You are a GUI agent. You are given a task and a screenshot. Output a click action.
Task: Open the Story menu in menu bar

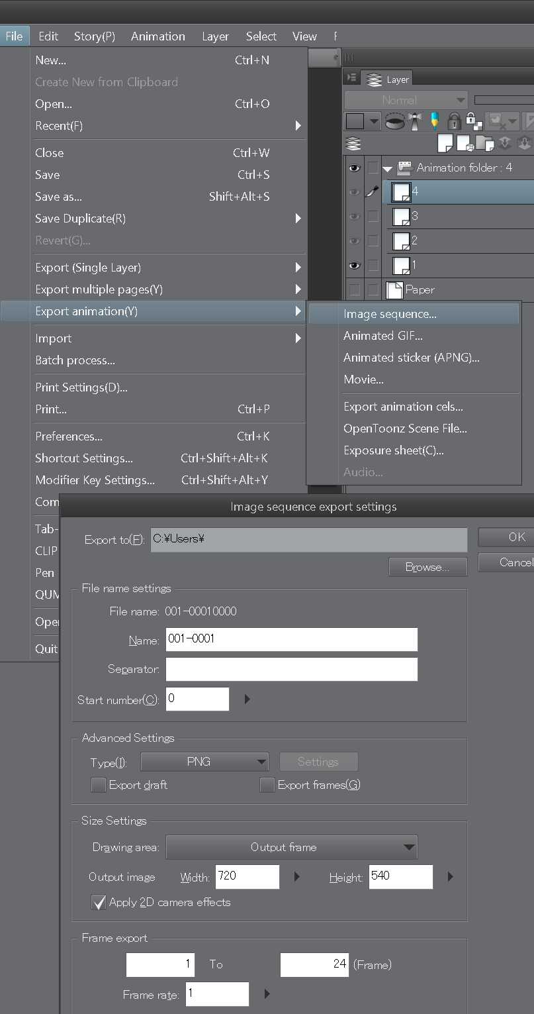(x=94, y=36)
